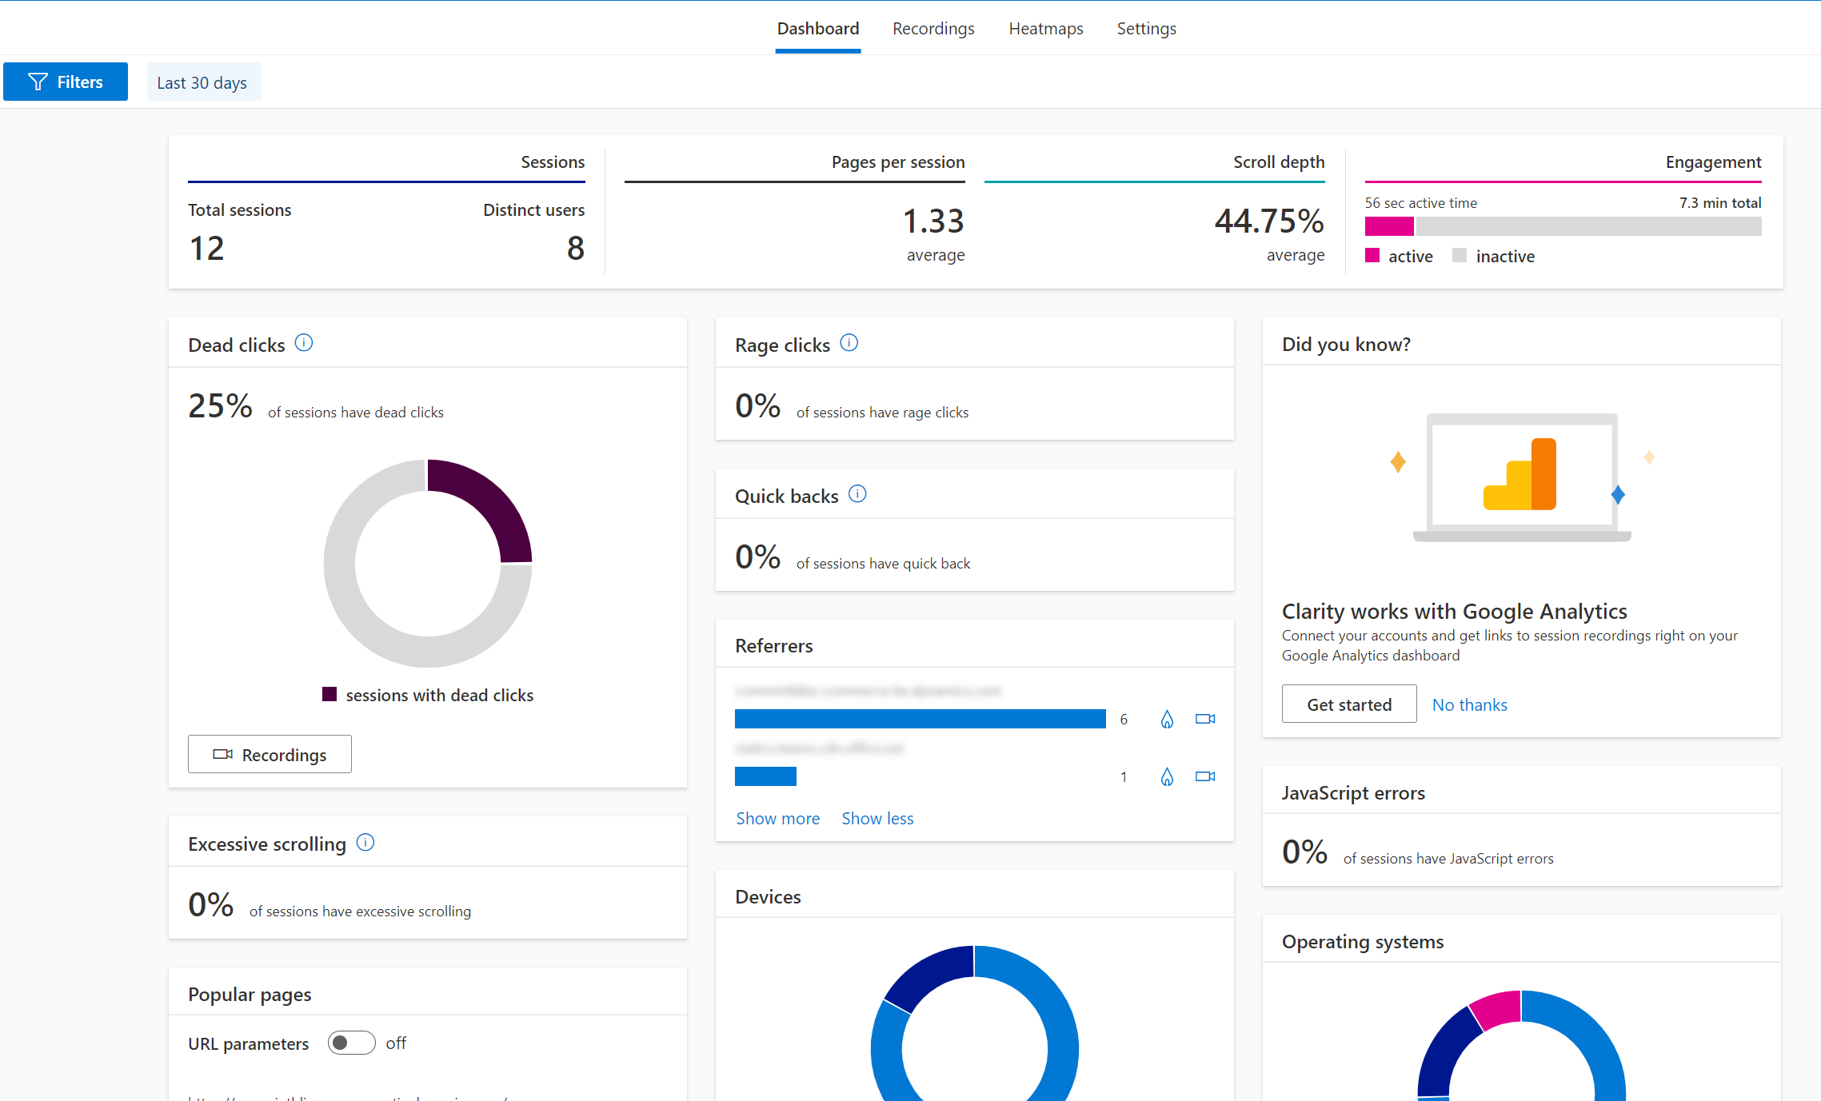This screenshot has width=1821, height=1101.
Task: Select the Last 30 days dropdown
Action: tap(202, 82)
